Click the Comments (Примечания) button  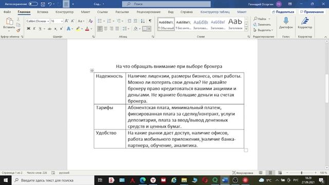312,12
